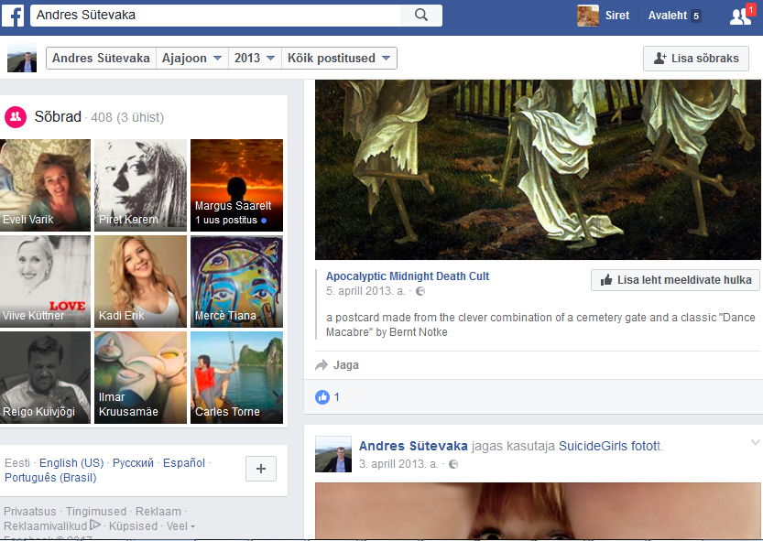This screenshot has height=541, width=763.
Task: Open Siret profile link in top bar
Action: [x=617, y=16]
